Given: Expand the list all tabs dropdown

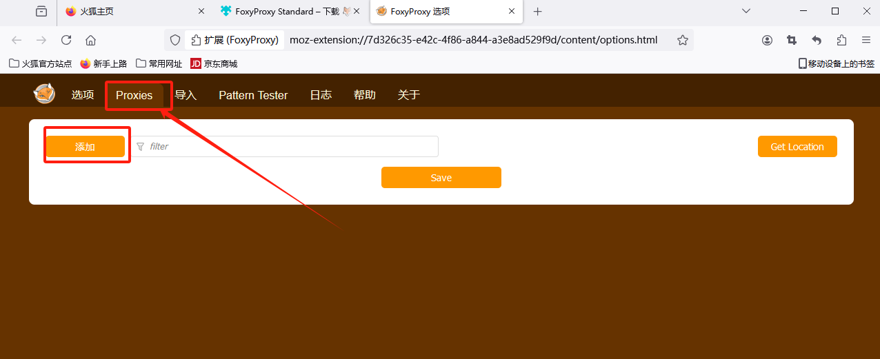Looking at the screenshot, I should [x=746, y=11].
